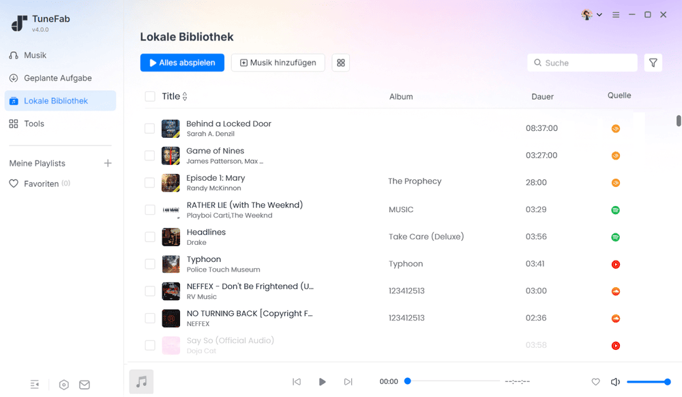This screenshot has width=682, height=397.
Task: Click the grid view icon
Action: coord(341,63)
